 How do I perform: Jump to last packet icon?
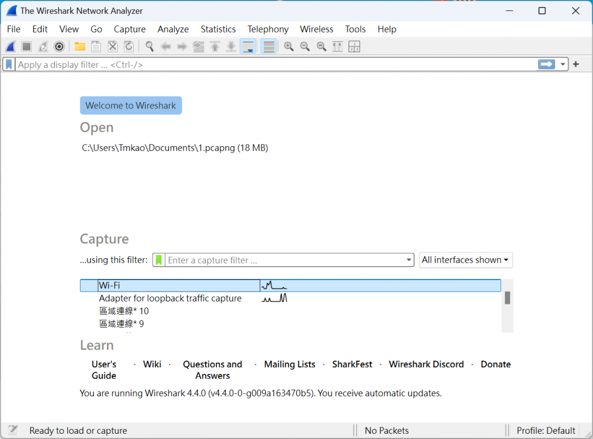click(x=231, y=46)
